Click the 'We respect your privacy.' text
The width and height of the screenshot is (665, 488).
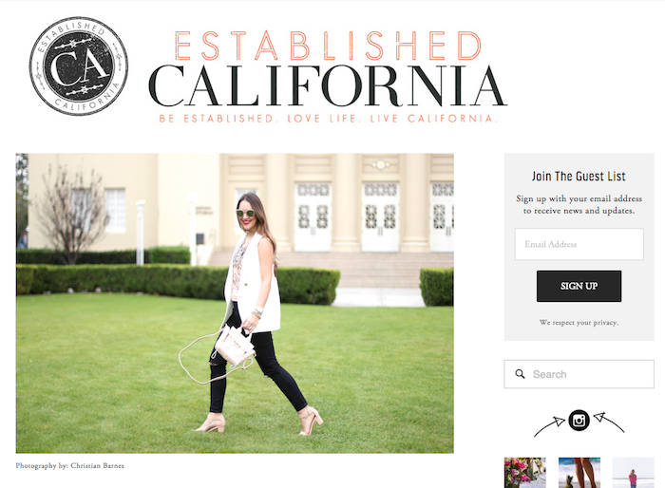[x=579, y=323]
